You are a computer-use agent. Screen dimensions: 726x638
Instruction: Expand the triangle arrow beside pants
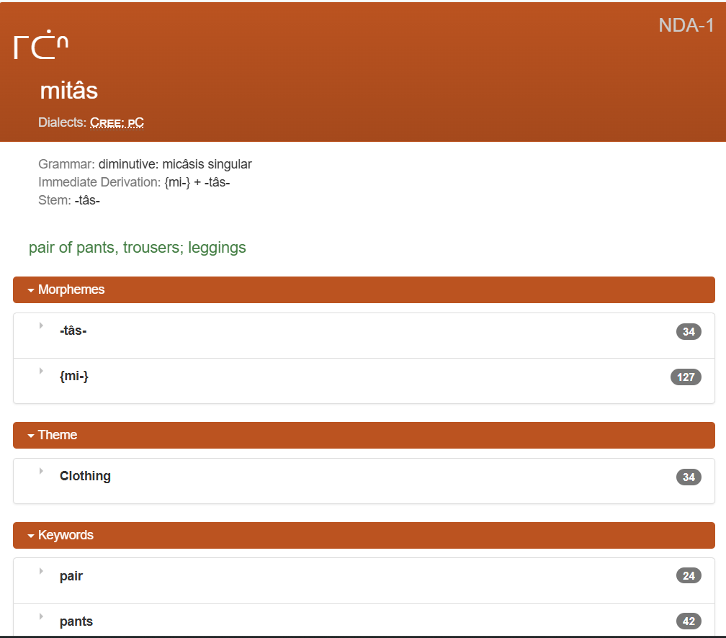[41, 616]
